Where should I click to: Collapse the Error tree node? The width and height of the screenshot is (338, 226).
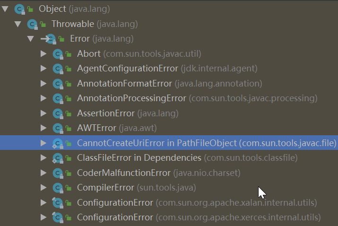click(x=31, y=39)
